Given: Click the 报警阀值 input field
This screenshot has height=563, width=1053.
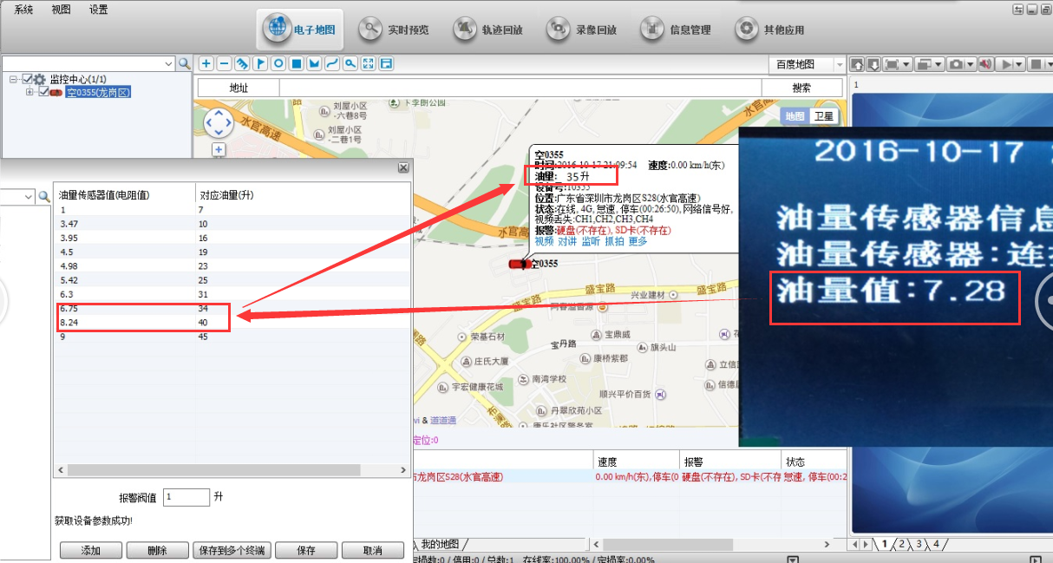Looking at the screenshot, I should [186, 497].
